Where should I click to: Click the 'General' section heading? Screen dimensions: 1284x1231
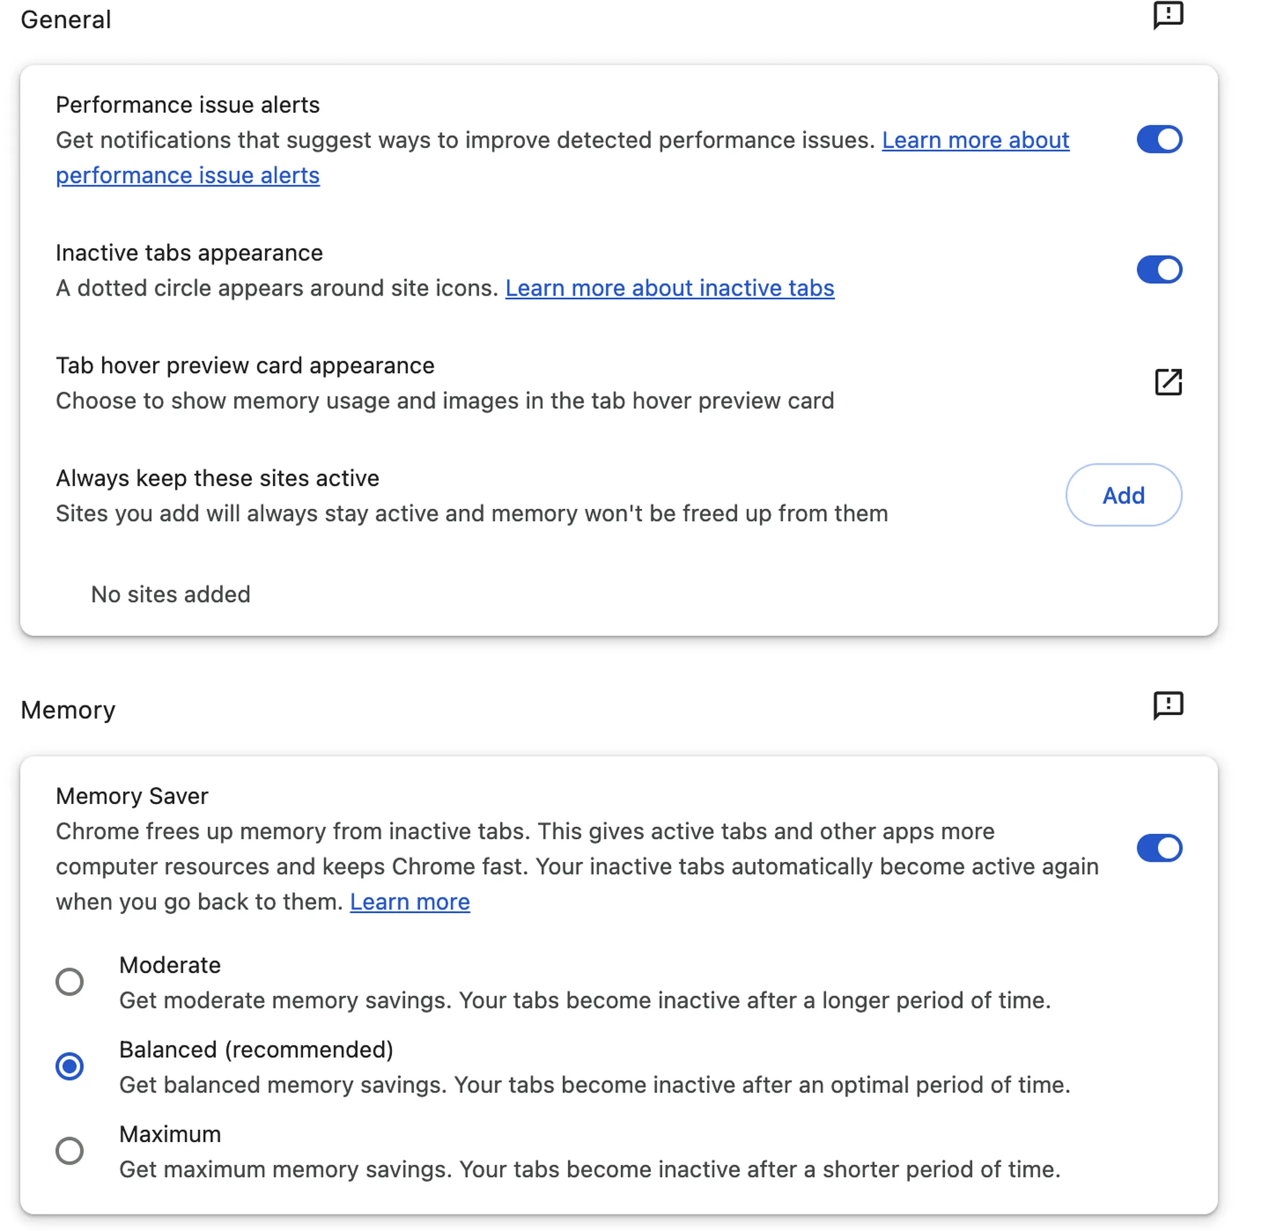(x=65, y=20)
